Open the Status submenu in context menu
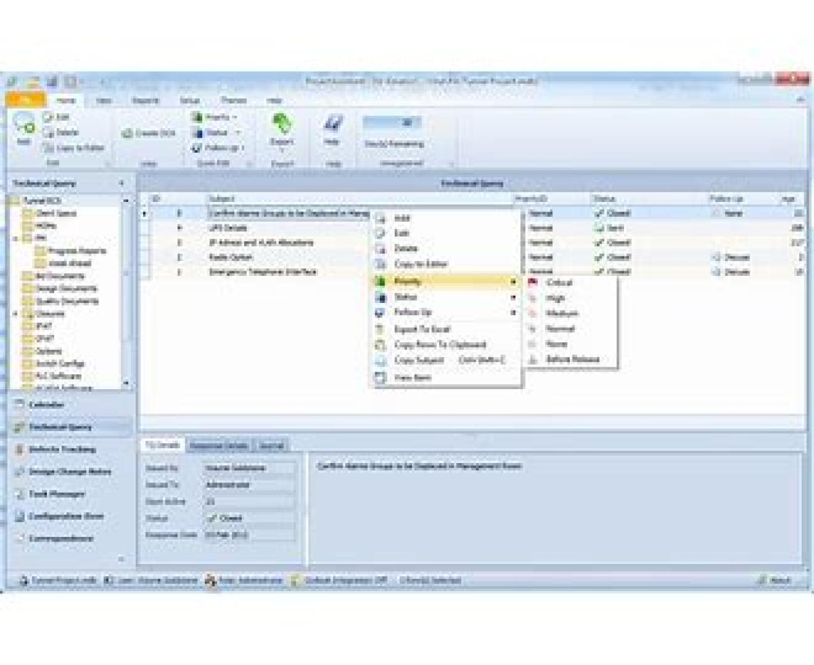The image size is (814, 665). click(x=407, y=297)
